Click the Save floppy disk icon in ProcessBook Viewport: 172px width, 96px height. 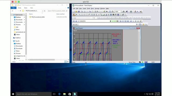click(x=79, y=11)
